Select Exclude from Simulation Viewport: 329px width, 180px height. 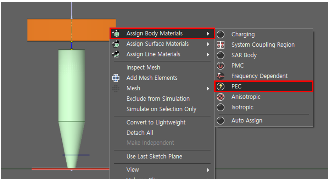coord(158,99)
